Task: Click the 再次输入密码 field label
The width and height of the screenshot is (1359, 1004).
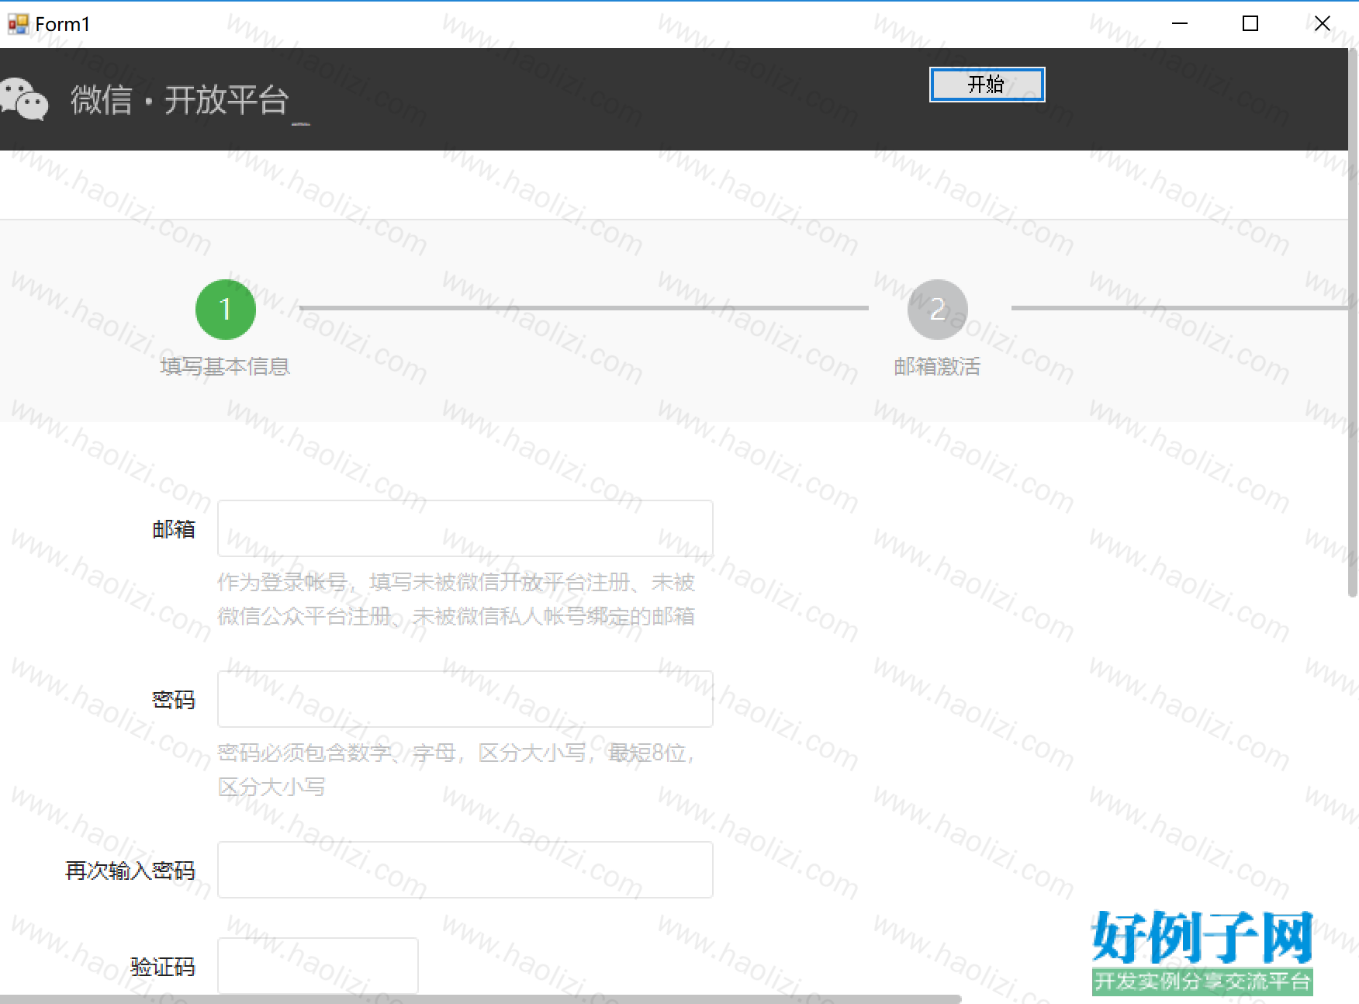Action: (x=130, y=871)
